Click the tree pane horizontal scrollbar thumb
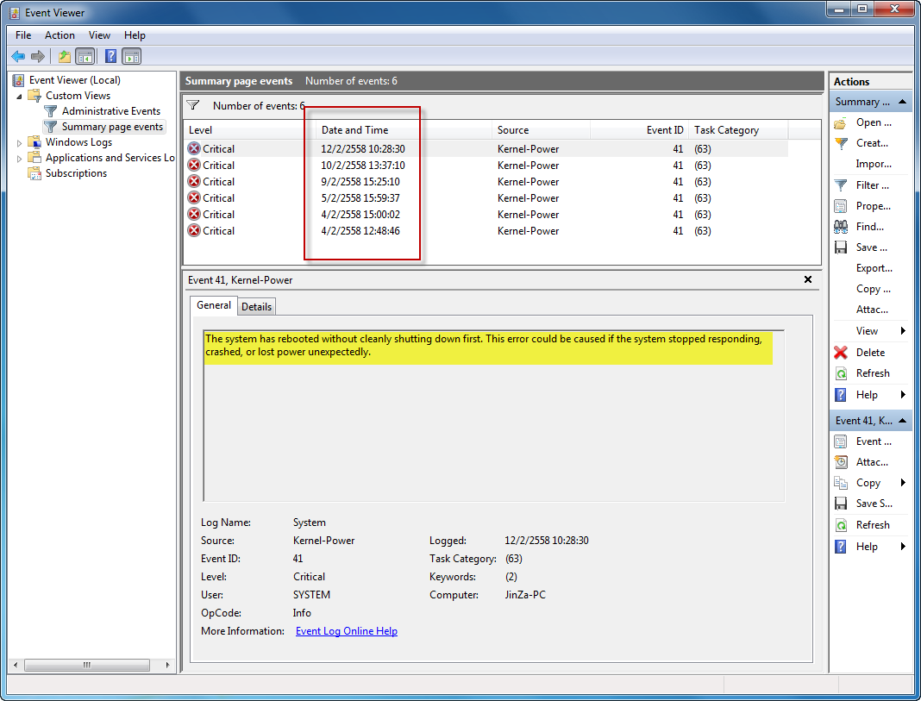The width and height of the screenshot is (921, 701). click(87, 665)
